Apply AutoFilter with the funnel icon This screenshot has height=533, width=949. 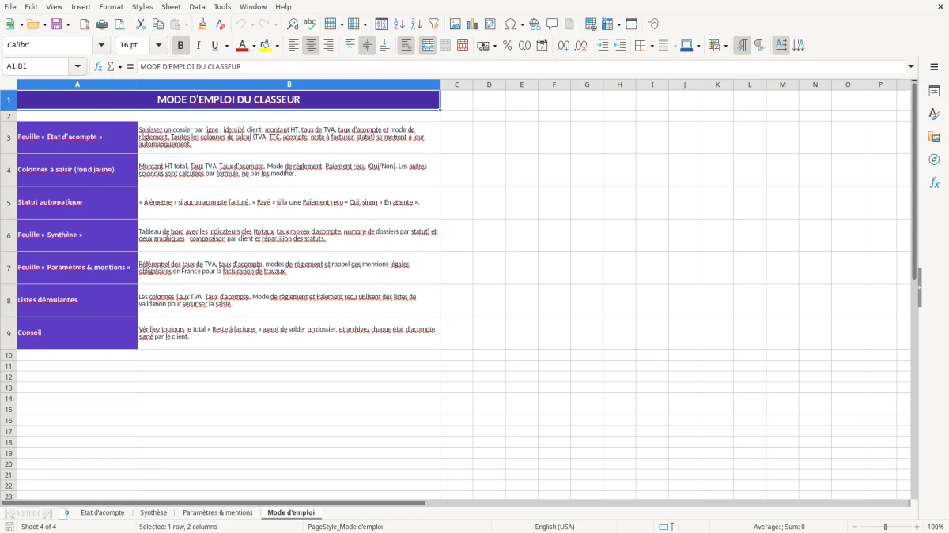tap(434, 24)
